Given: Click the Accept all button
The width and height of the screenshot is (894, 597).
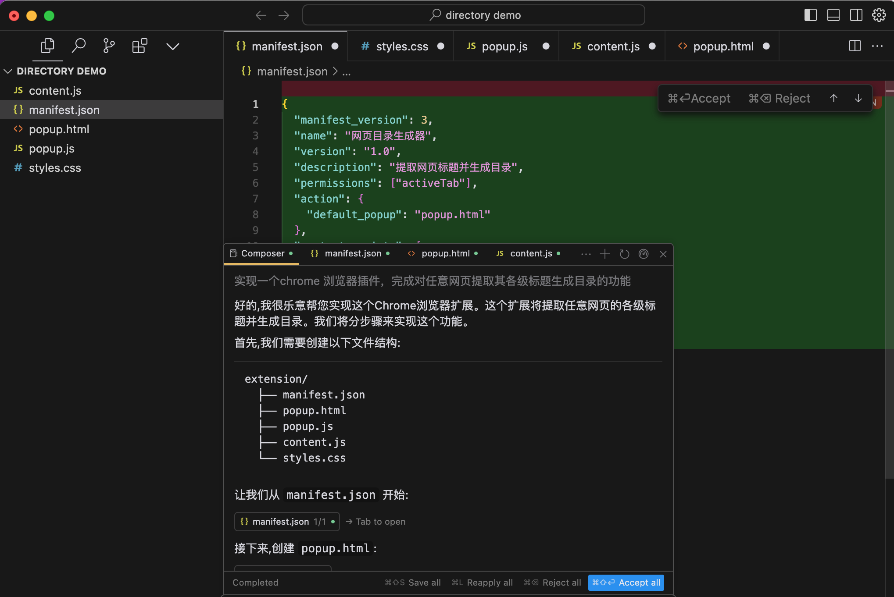Looking at the screenshot, I should (x=626, y=583).
